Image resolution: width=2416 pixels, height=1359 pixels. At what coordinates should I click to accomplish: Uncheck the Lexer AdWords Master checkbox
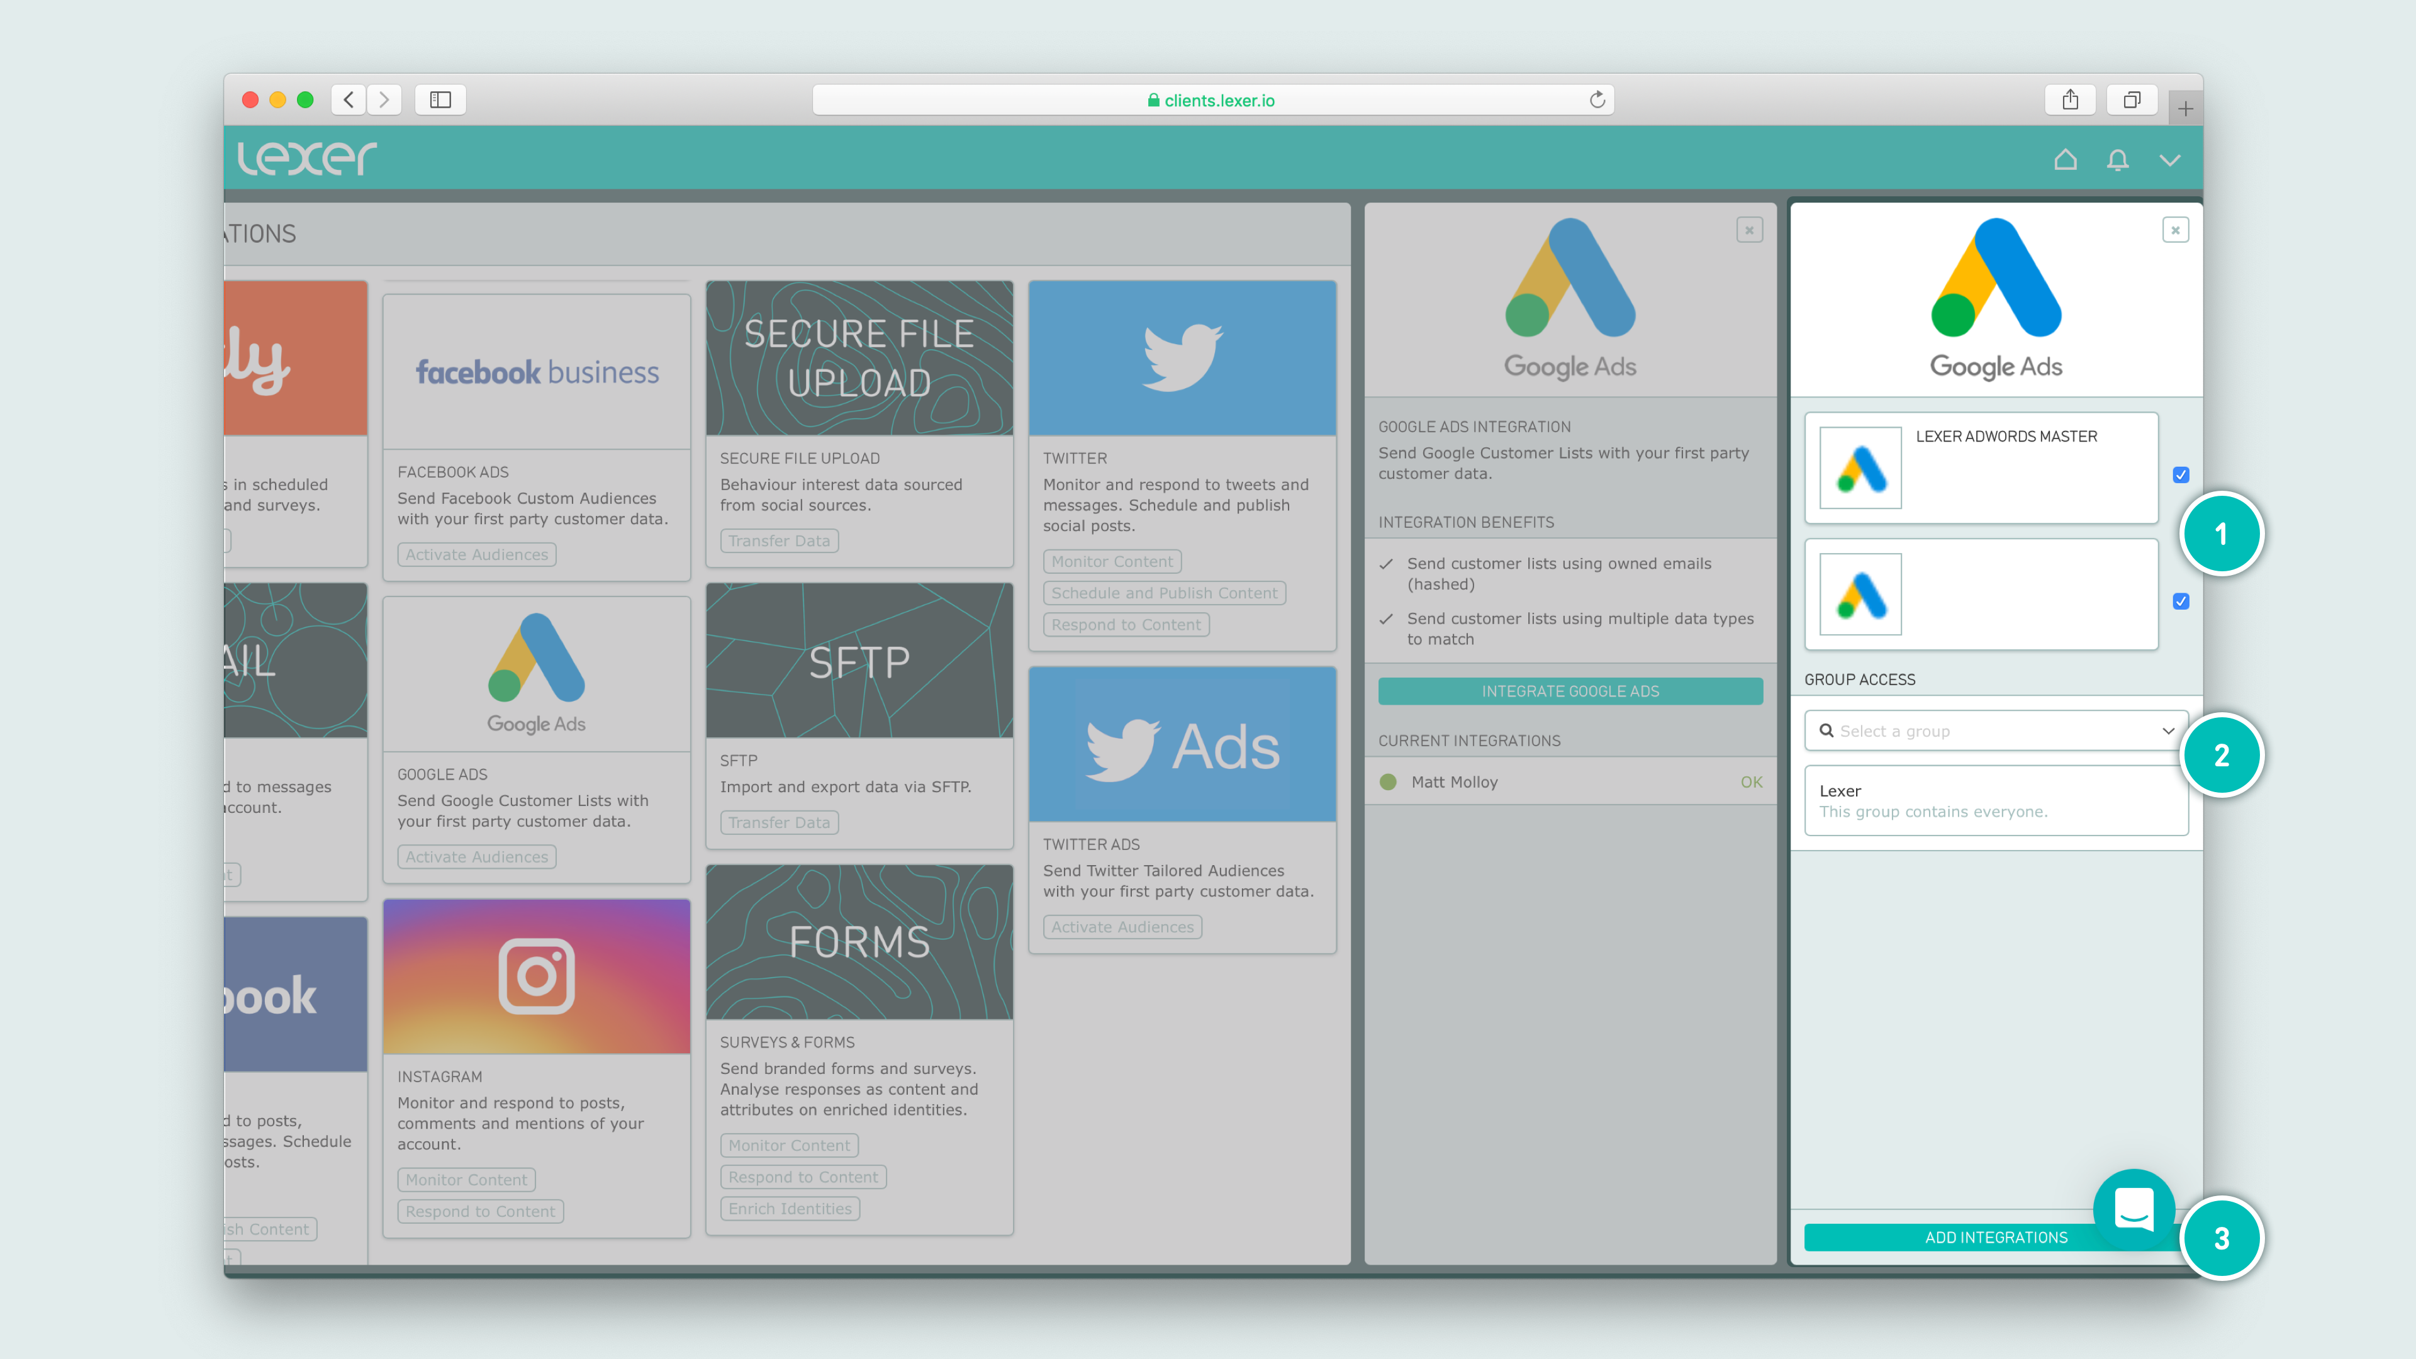tap(2181, 474)
